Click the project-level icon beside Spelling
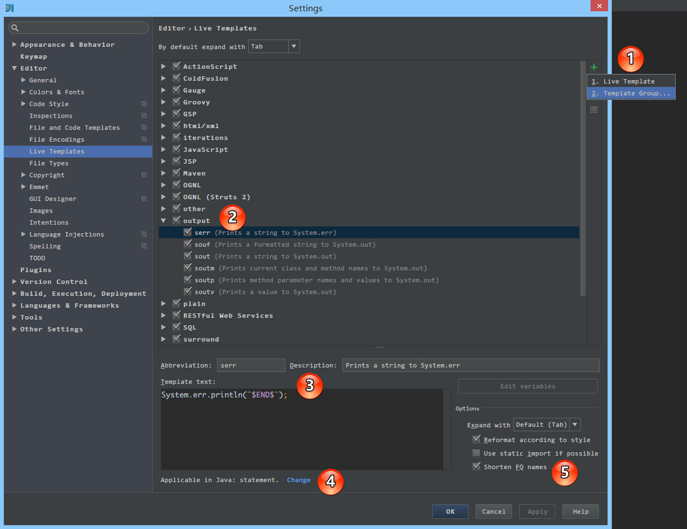The width and height of the screenshot is (687, 529). pyautogui.click(x=144, y=246)
